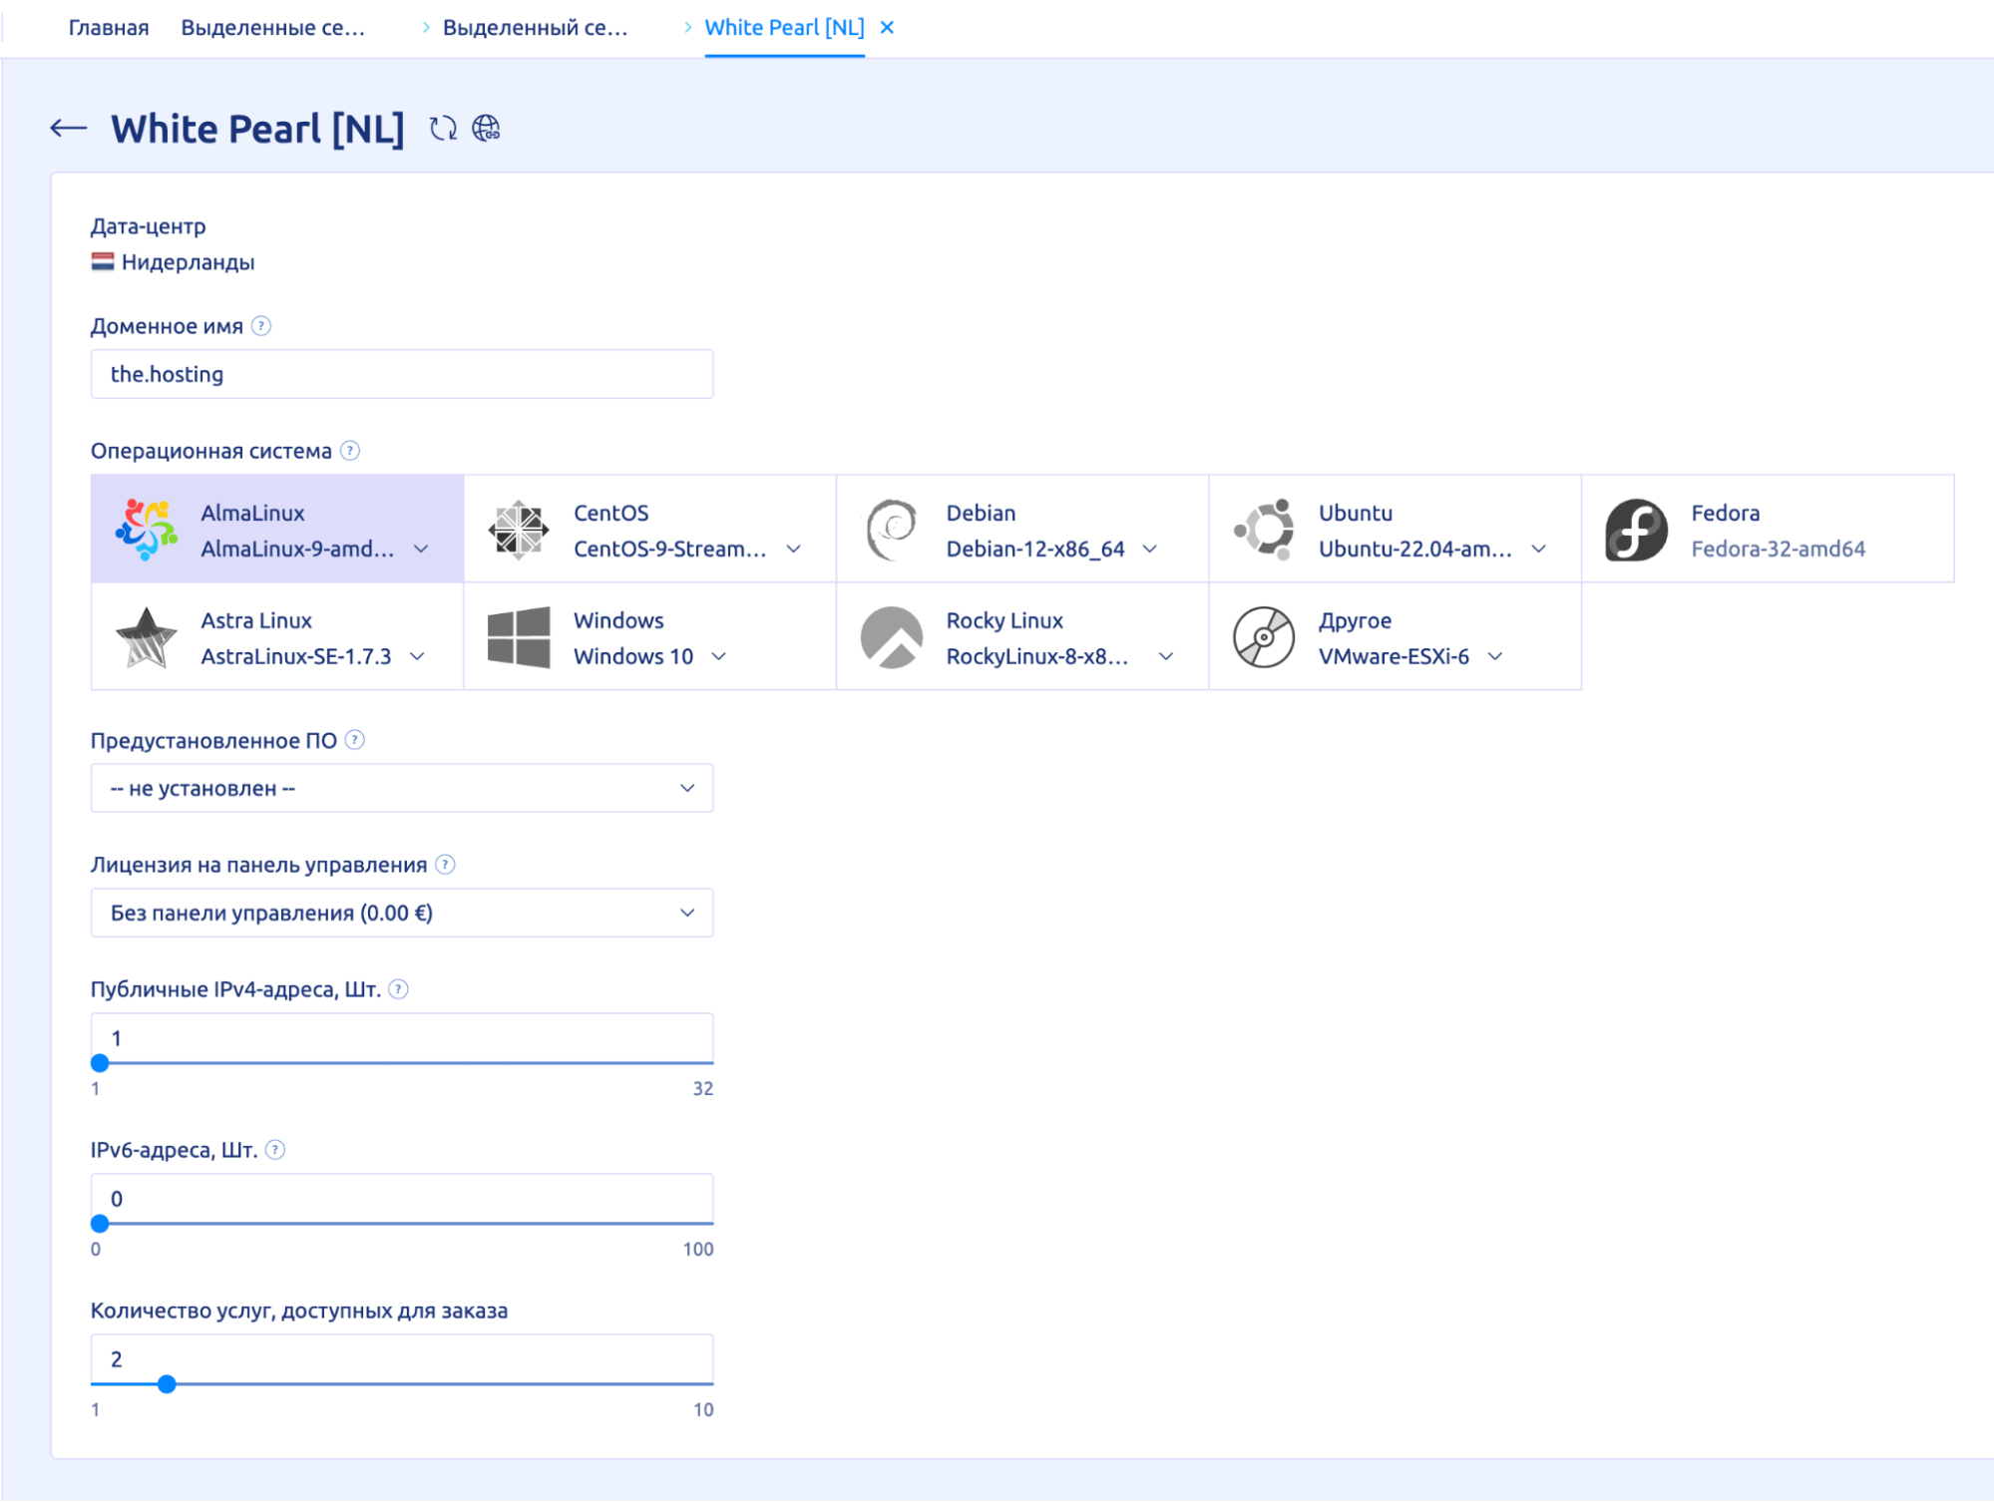1994x1502 pixels.
Task: Select the White Pearl [NL] tab
Action: click(x=785, y=28)
